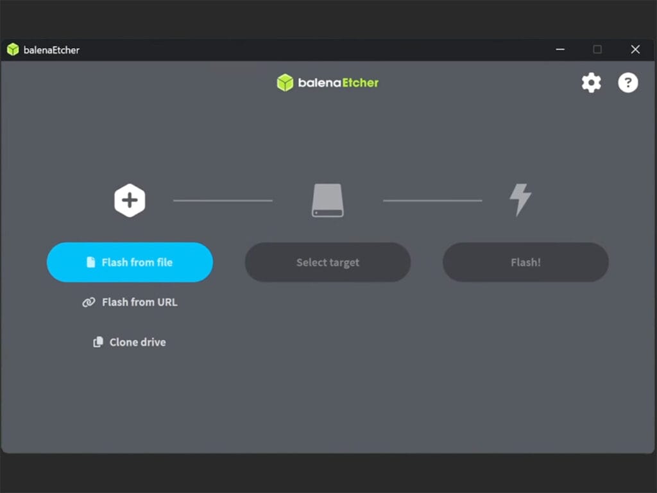Viewport: 657px width, 493px height.
Task: Minimize the balenaEtcher window
Action: [559, 49]
